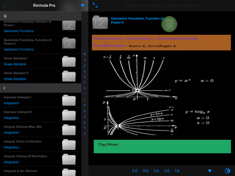
Task: Select 'Integrals & Arc Element' row title
Action: coord(20,171)
